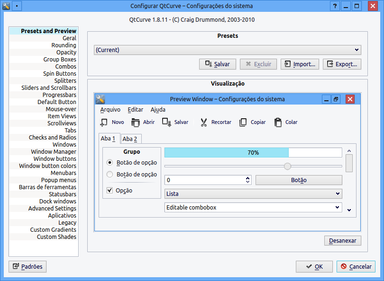Open the Editar menu

coord(136,110)
